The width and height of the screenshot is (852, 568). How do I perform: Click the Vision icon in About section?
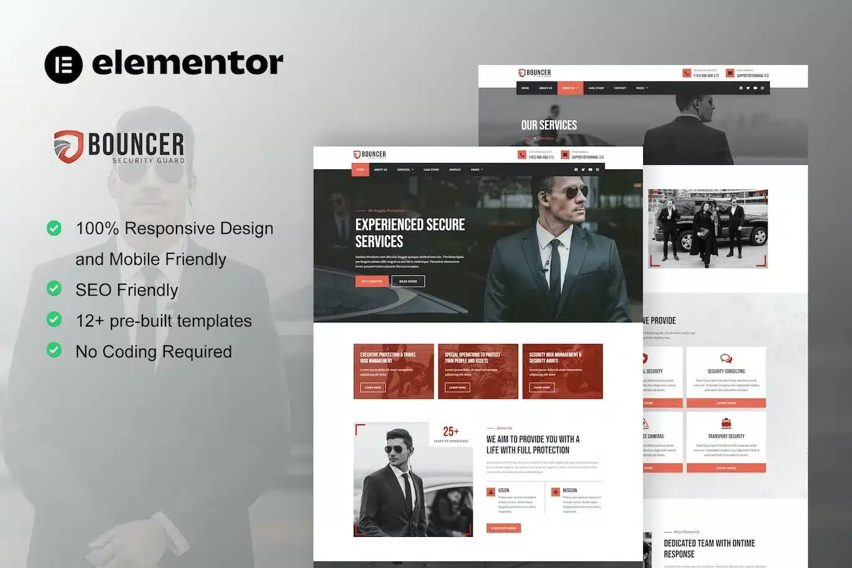coord(491,492)
